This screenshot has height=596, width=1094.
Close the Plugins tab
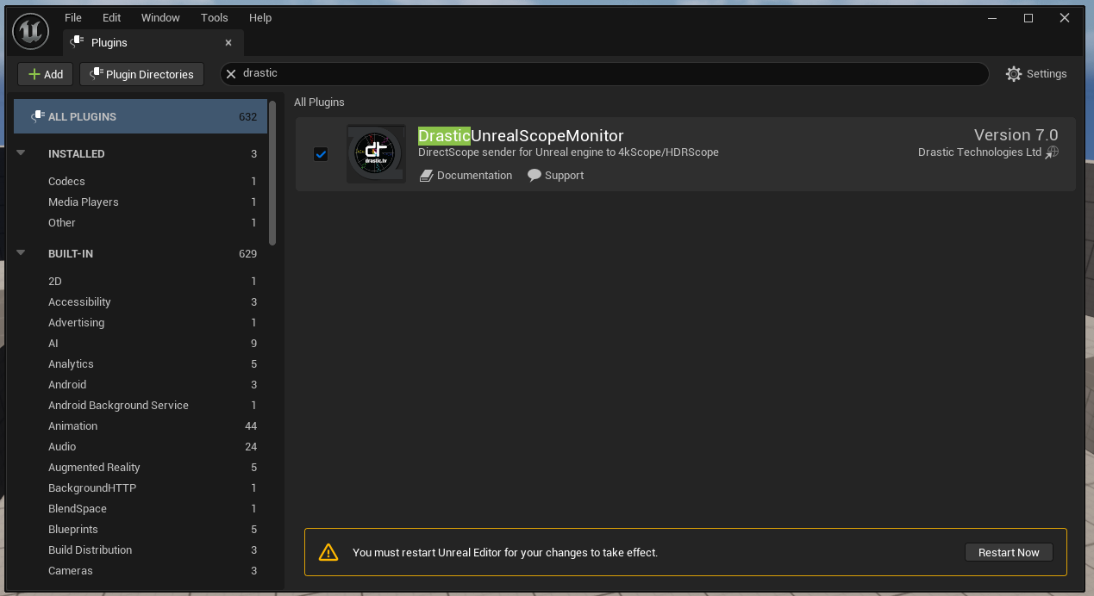228,43
